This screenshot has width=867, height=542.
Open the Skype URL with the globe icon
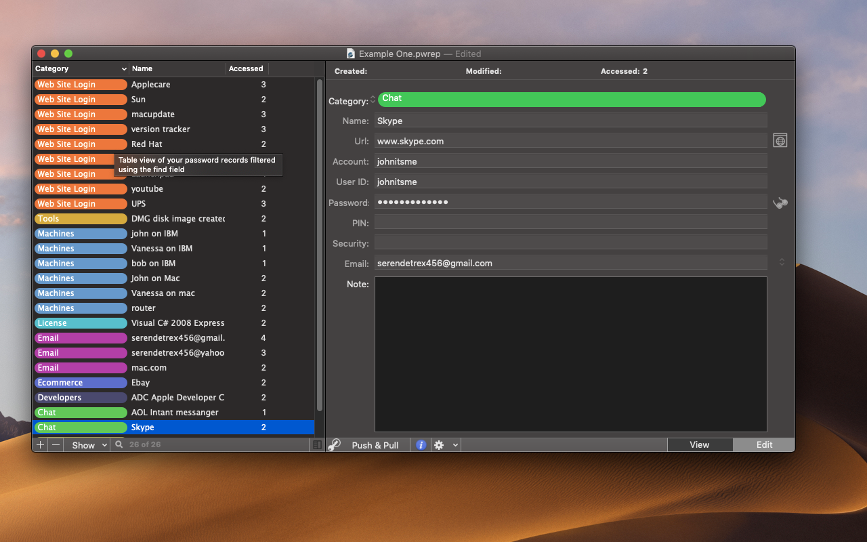coord(780,141)
